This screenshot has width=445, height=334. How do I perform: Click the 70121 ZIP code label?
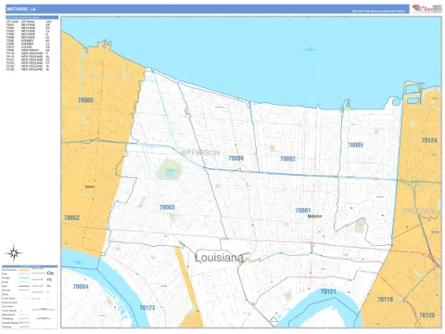tap(328, 291)
